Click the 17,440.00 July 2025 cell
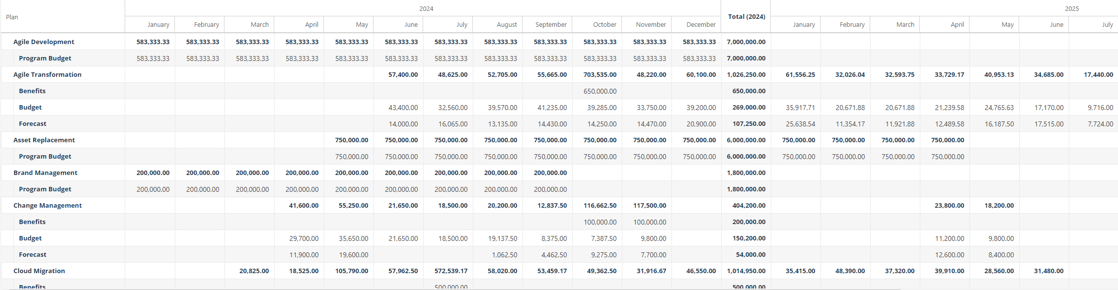Screen dimensions: 1118x290 click(1098, 74)
